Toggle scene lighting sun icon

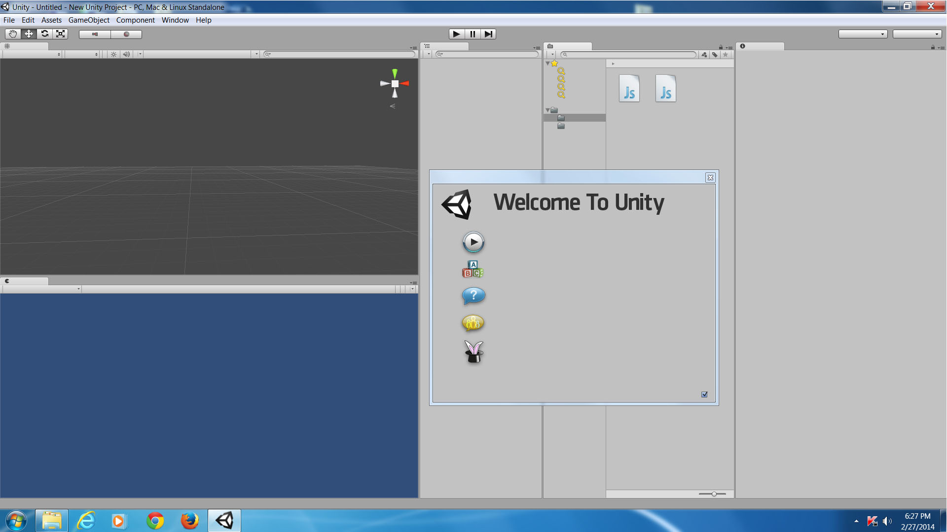(x=113, y=54)
